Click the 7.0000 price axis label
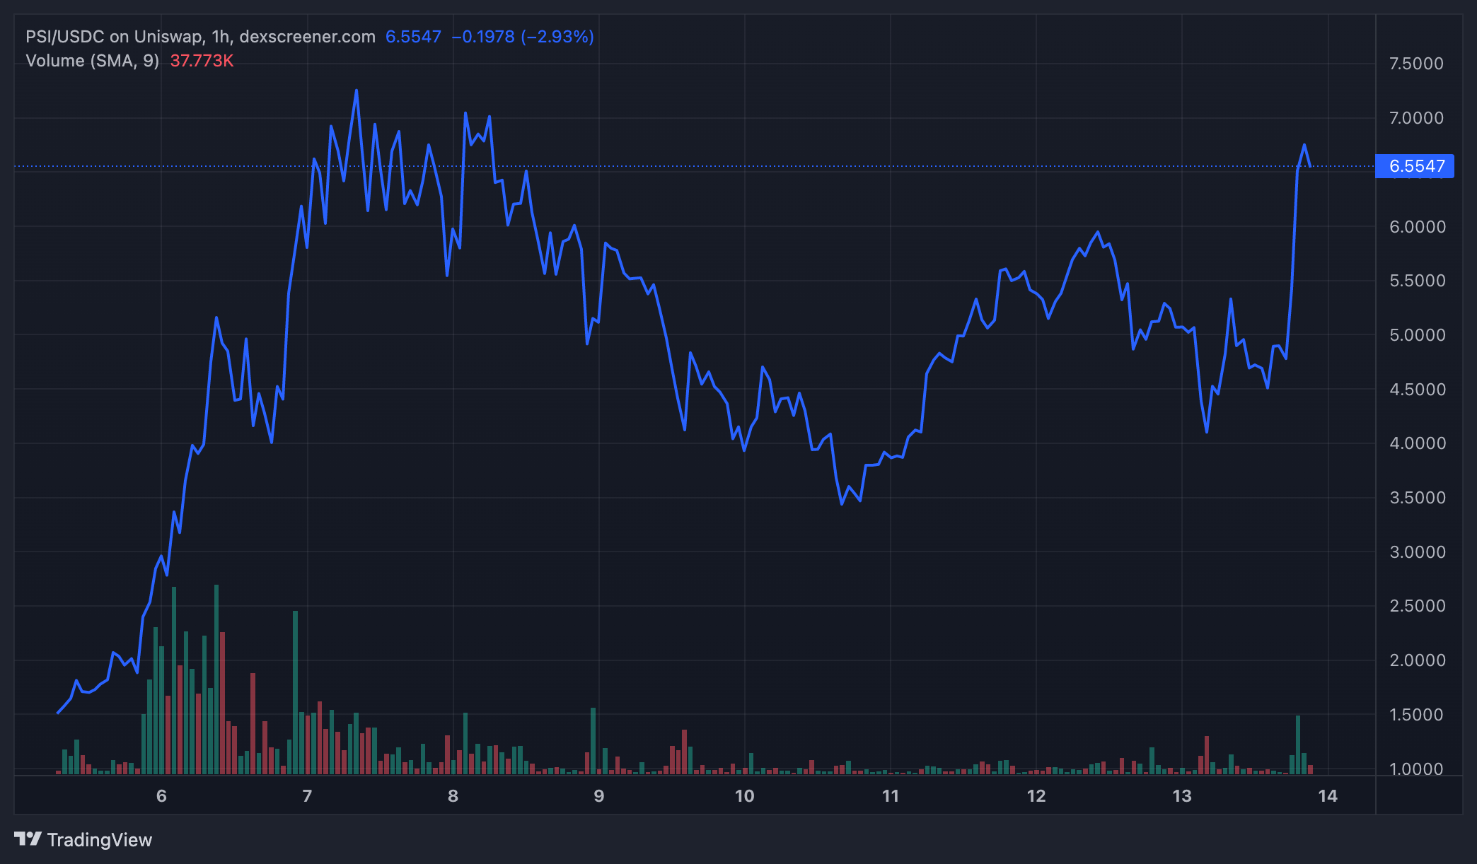Image resolution: width=1477 pixels, height=864 pixels. 1416,118
